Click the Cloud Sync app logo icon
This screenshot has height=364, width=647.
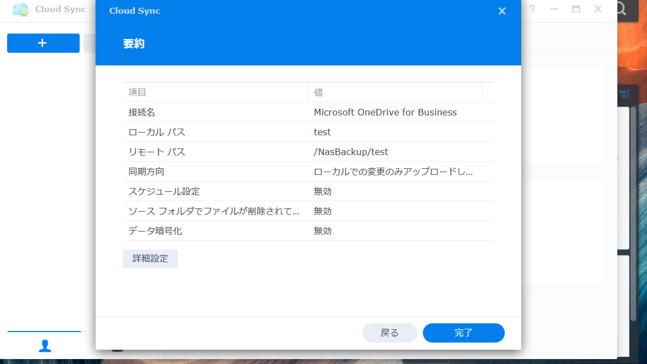point(20,9)
